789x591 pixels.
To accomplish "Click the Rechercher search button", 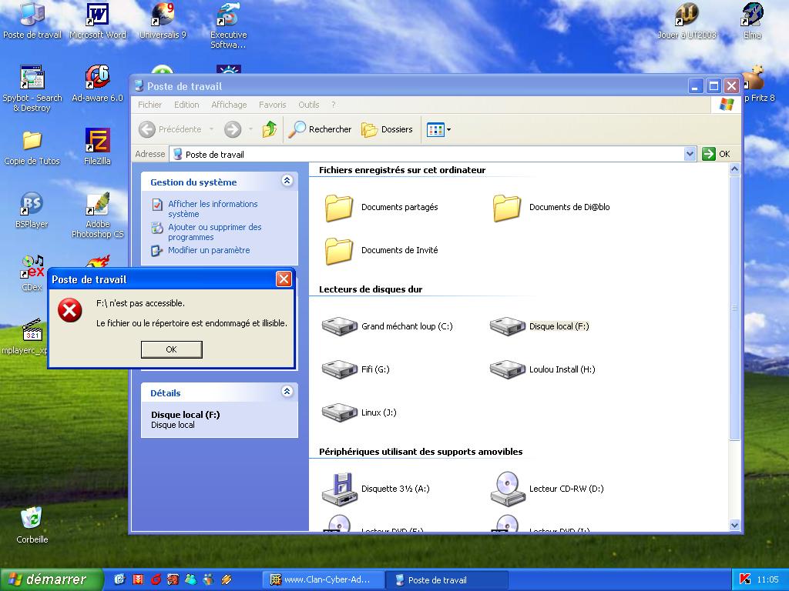I will pos(320,129).
